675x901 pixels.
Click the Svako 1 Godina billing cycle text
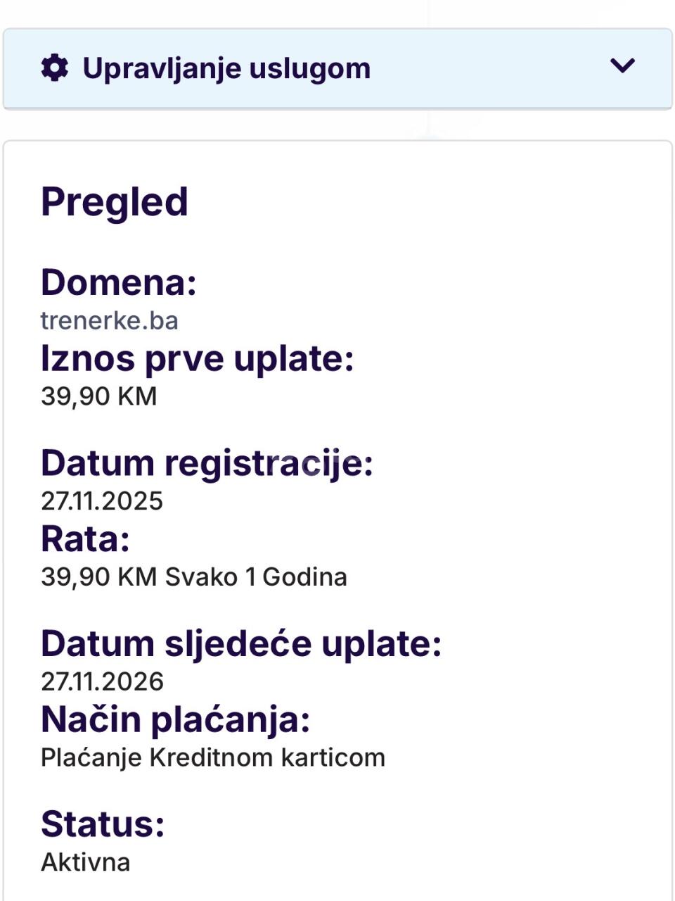[x=256, y=577]
